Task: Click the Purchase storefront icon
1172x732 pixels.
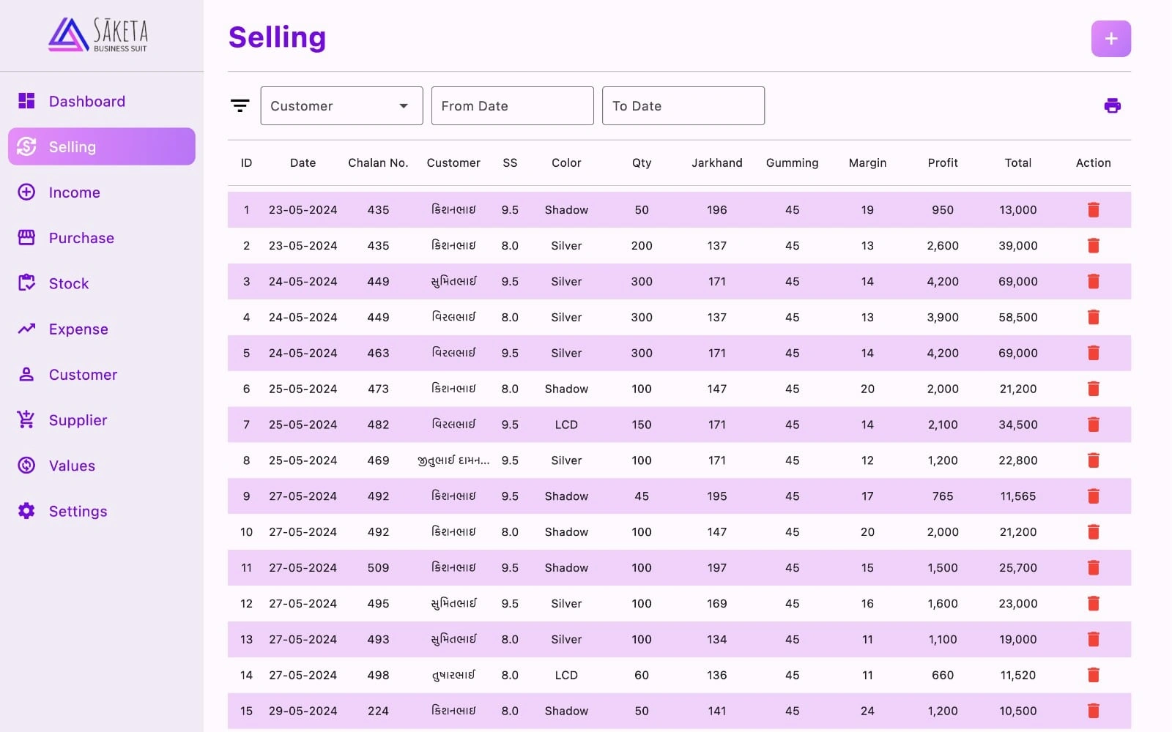Action: [26, 237]
